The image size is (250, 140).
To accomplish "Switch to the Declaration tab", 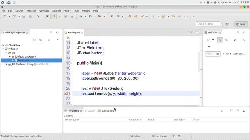I will click(107, 110).
